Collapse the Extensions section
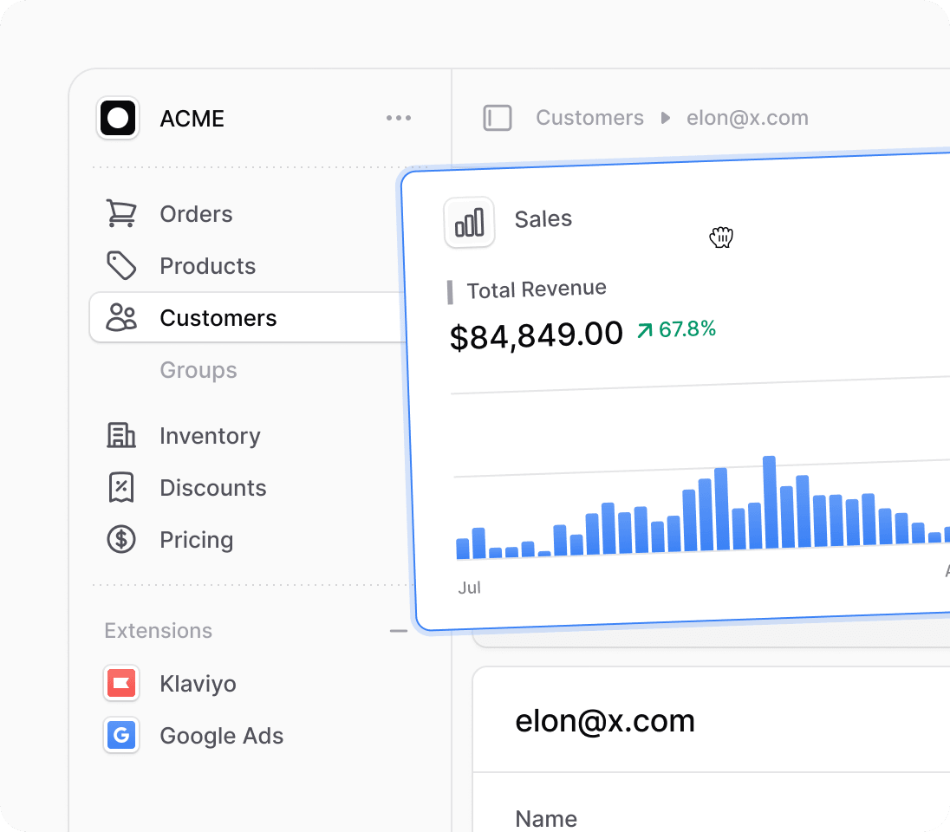 (x=399, y=631)
